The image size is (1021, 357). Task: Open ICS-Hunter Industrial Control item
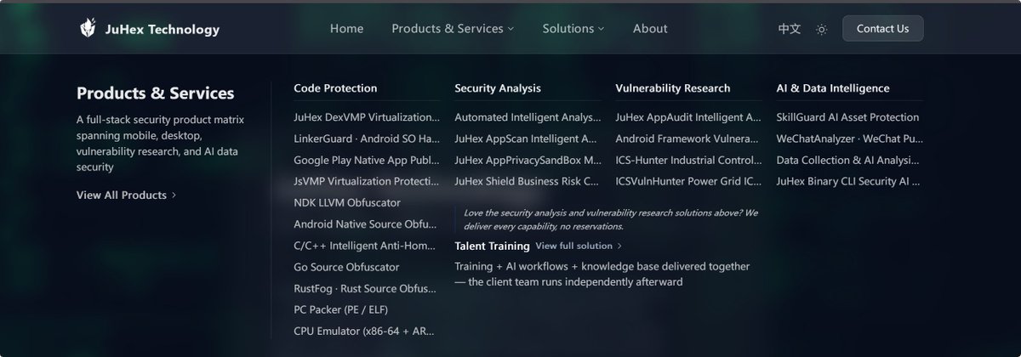pyautogui.click(x=688, y=160)
